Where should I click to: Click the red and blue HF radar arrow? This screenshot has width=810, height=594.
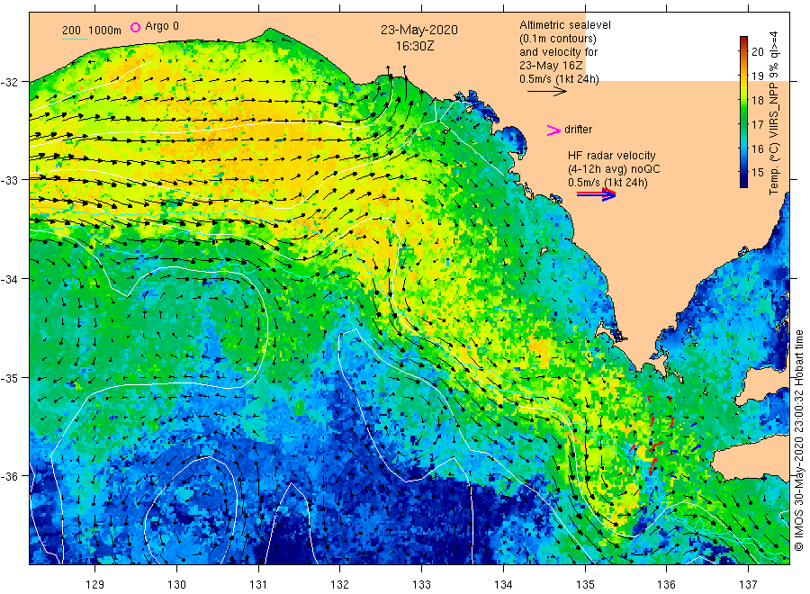(596, 194)
